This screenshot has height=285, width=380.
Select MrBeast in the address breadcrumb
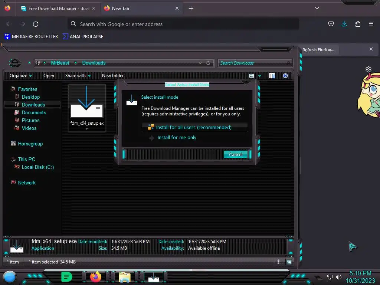pos(60,63)
